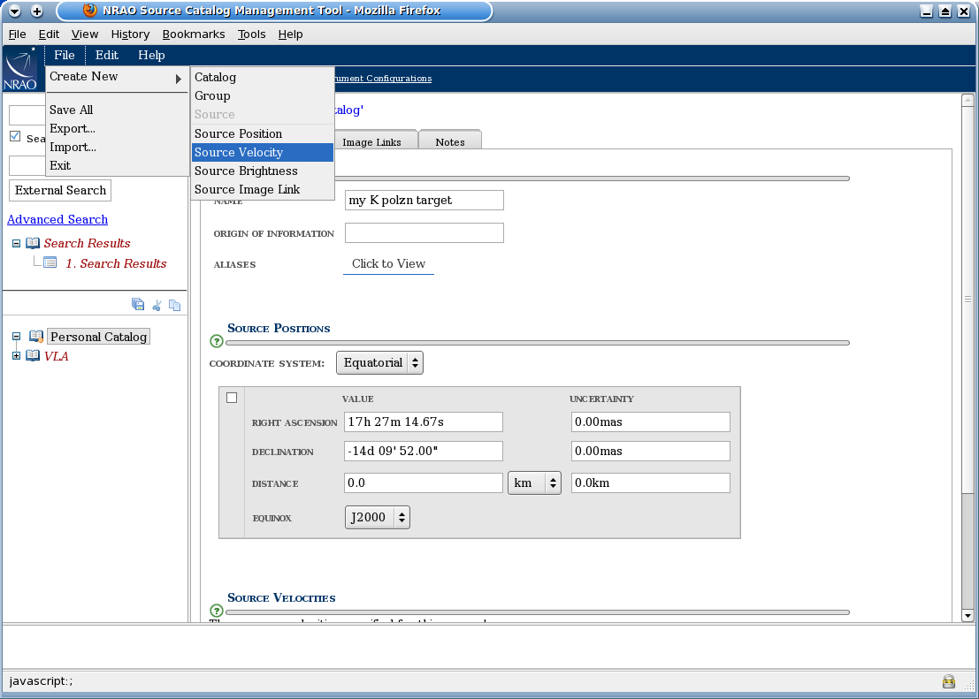Image resolution: width=979 pixels, height=699 pixels.
Task: Select Source Position from Create New submenu
Action: (240, 133)
